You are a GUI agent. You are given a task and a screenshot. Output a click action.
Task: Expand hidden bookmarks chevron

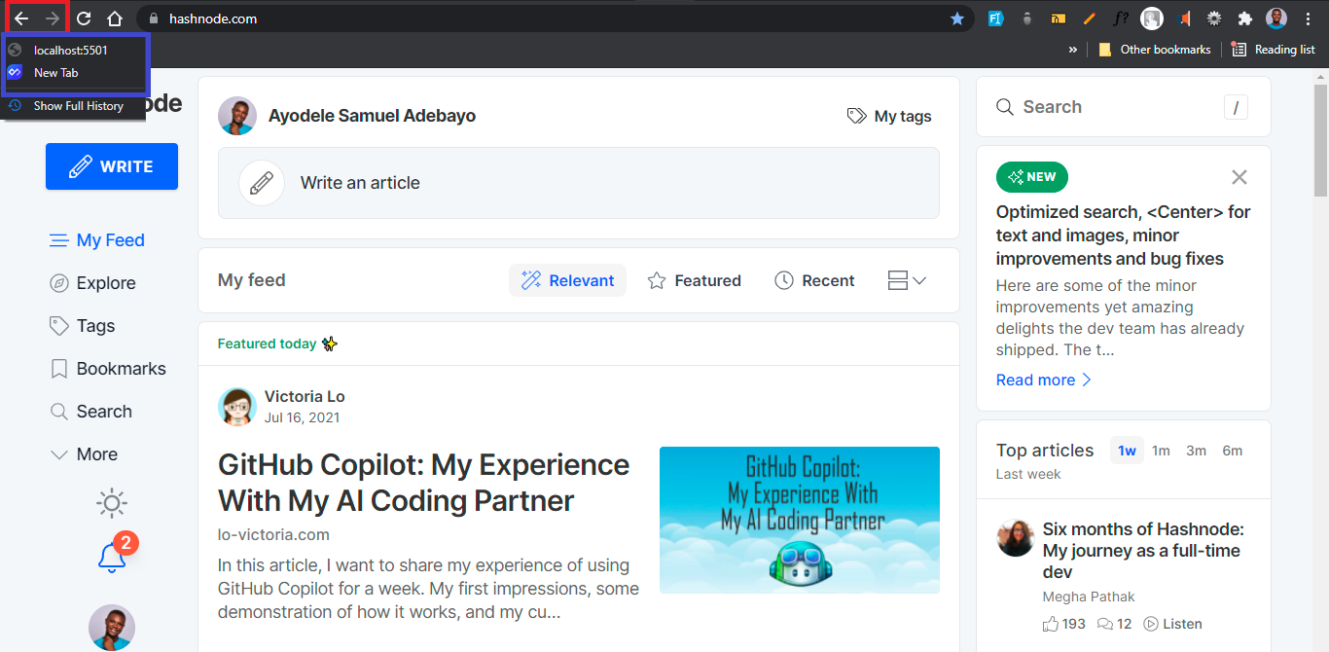[x=1072, y=50]
